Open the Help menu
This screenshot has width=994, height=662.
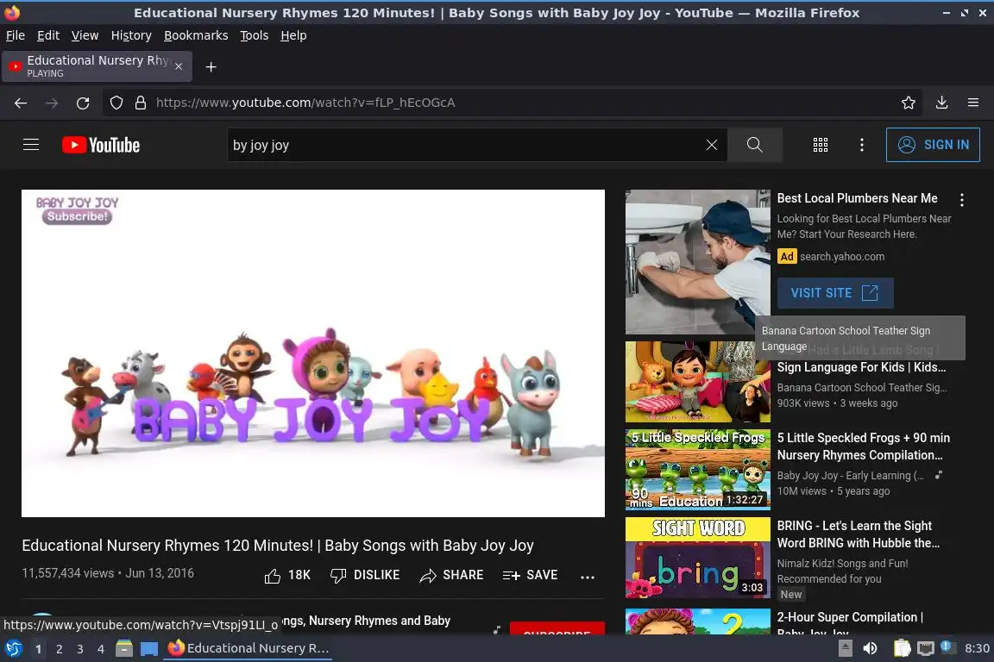click(x=293, y=35)
